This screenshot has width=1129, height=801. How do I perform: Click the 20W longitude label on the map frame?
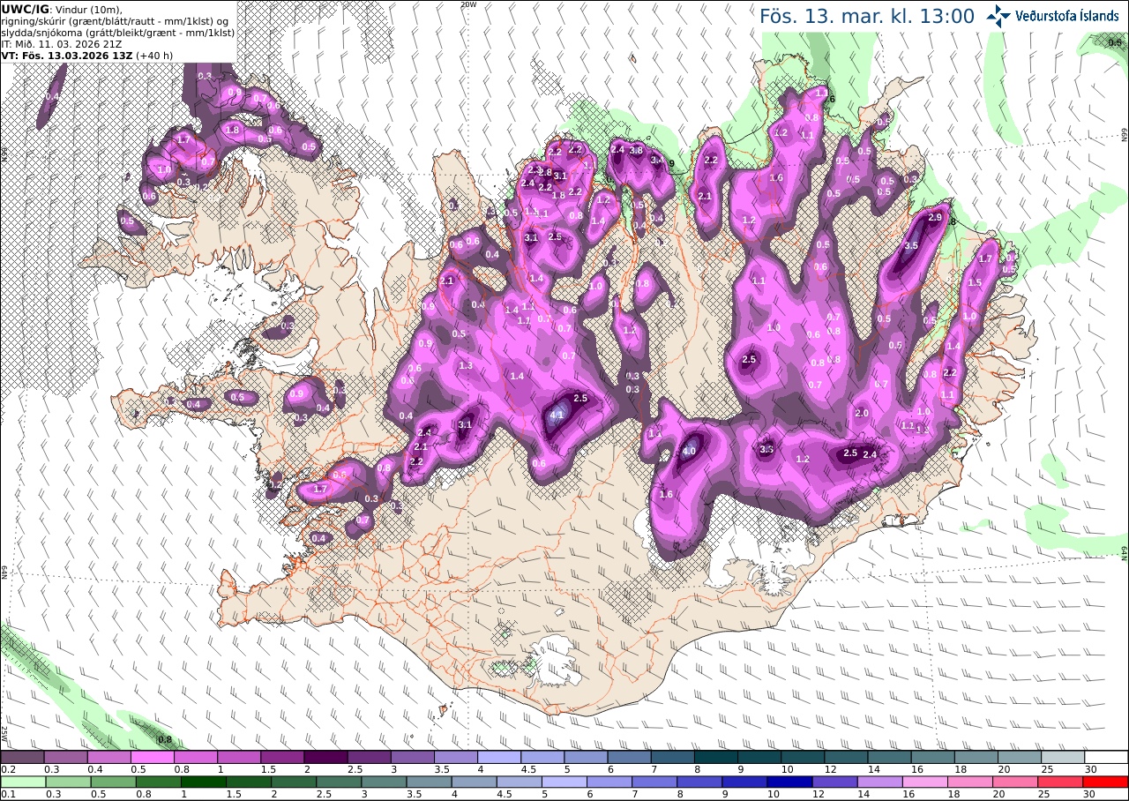click(468, 4)
